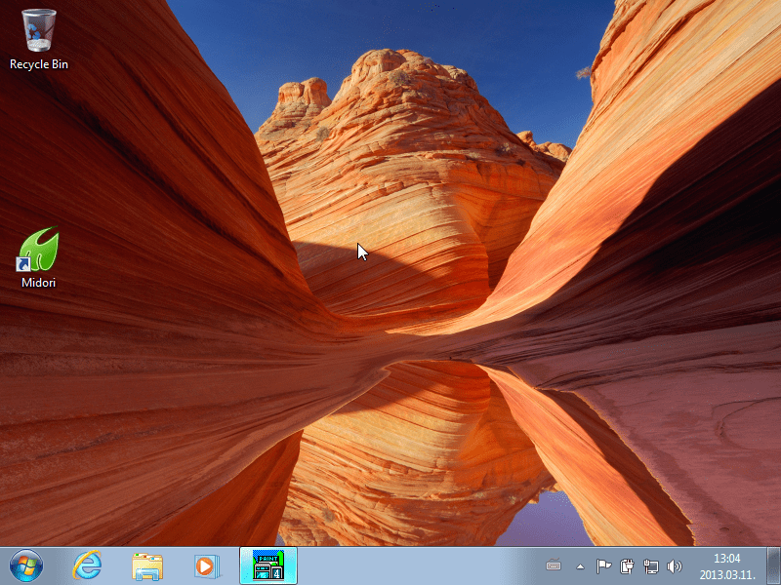Screen dimensions: 781x585
Task: Open Action Center flag icon
Action: (603, 565)
